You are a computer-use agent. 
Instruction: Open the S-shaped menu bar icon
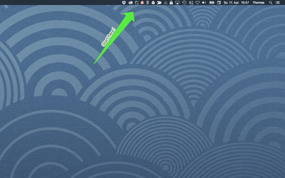coord(148,2)
